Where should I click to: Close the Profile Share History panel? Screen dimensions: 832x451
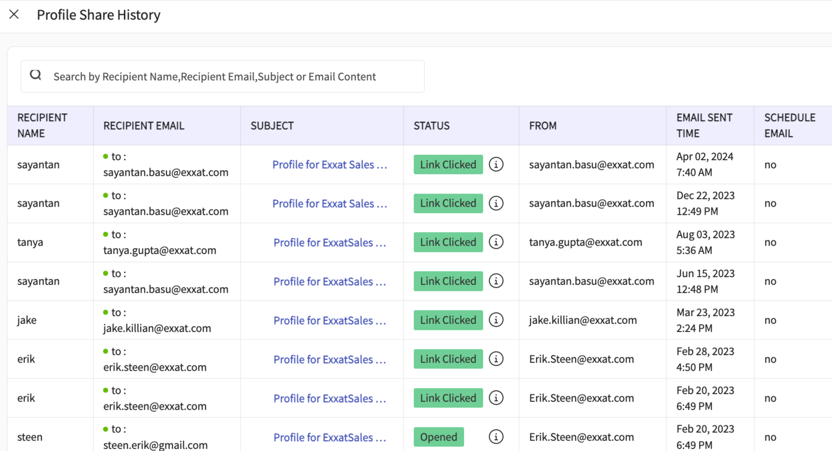click(14, 15)
